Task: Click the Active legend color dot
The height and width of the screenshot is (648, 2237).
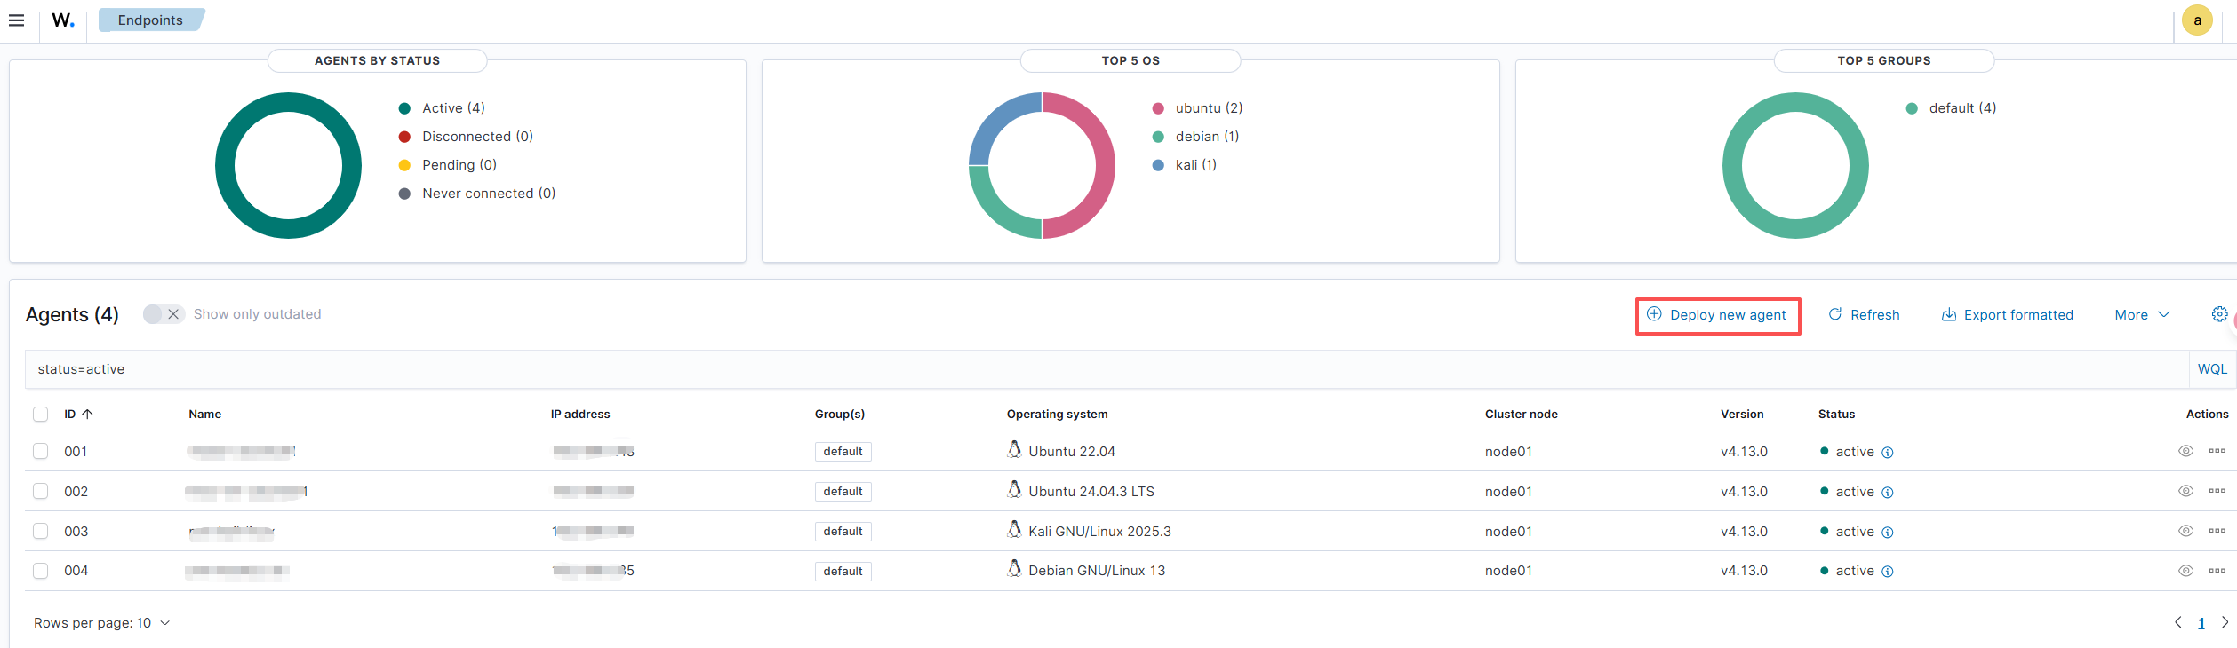Action: point(404,108)
